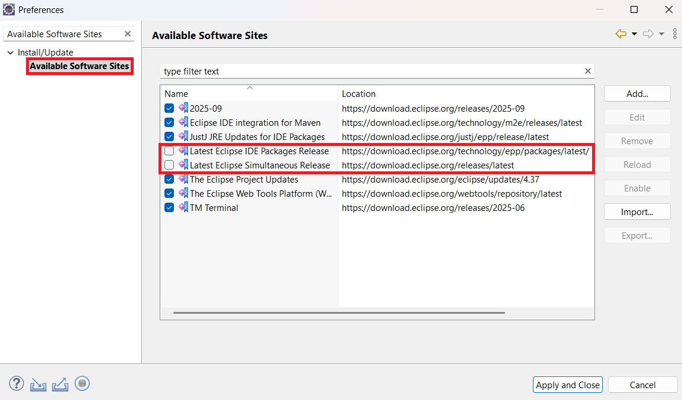This screenshot has width=682, height=400.
Task: Open the three-dot view menu icon
Action: (675, 34)
